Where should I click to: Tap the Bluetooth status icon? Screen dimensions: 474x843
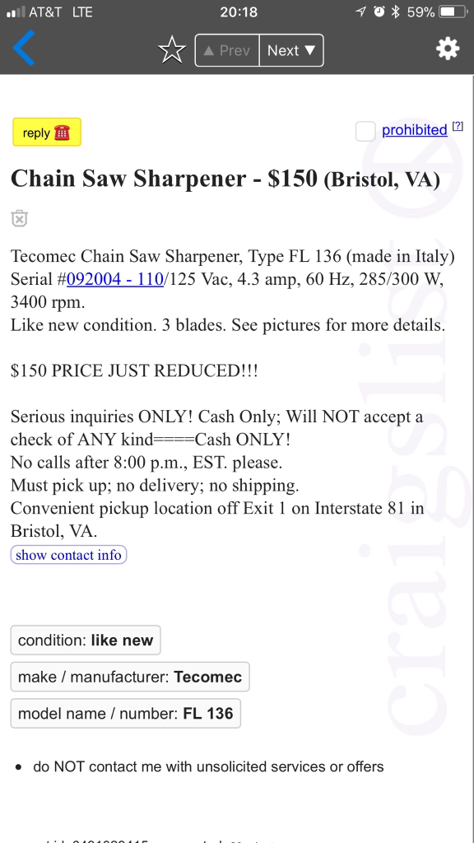point(396,12)
